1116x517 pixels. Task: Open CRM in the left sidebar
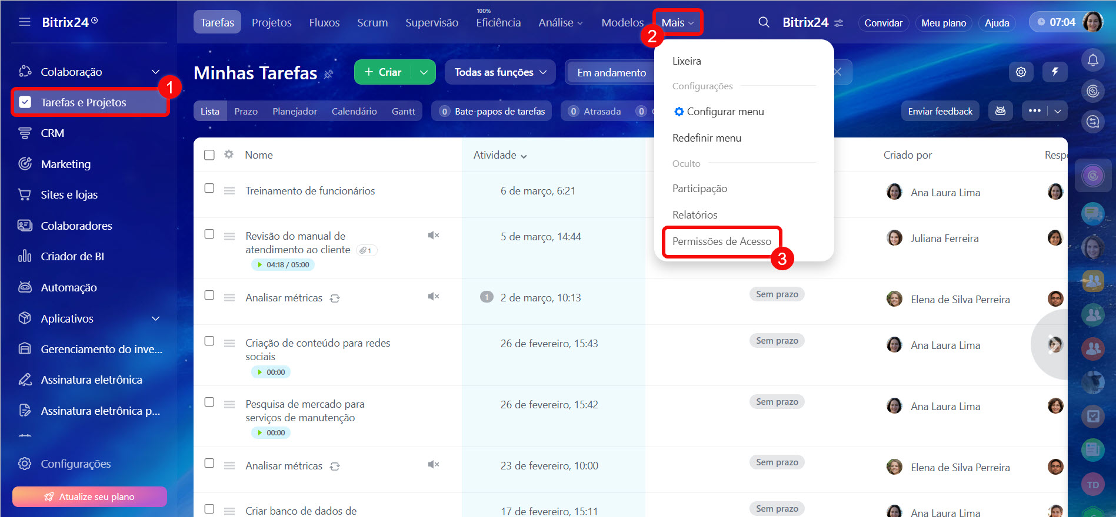52,133
